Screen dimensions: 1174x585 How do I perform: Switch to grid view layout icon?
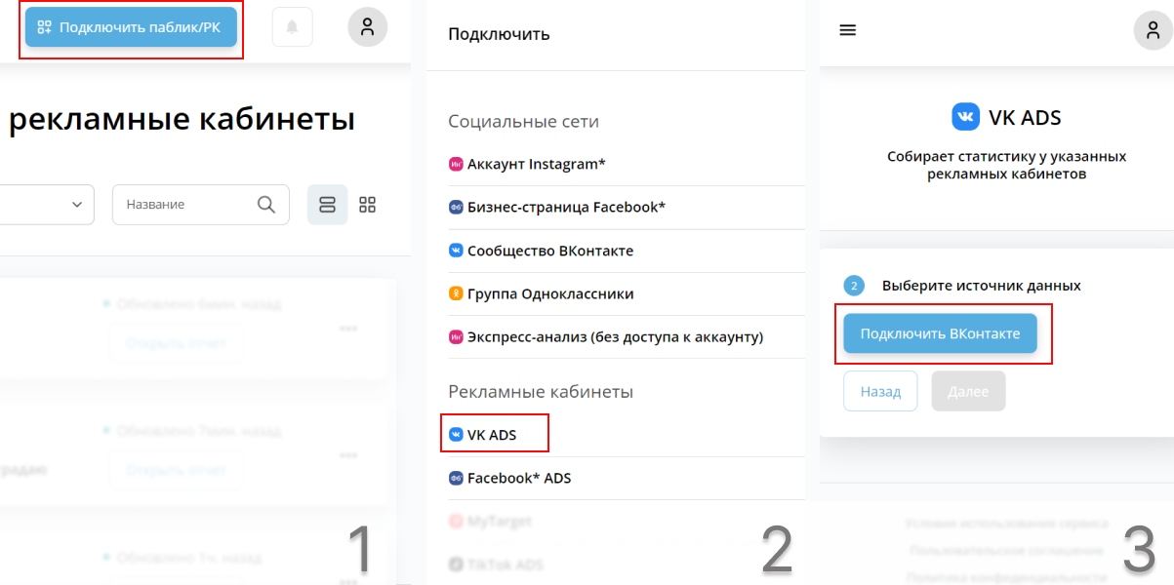367,205
